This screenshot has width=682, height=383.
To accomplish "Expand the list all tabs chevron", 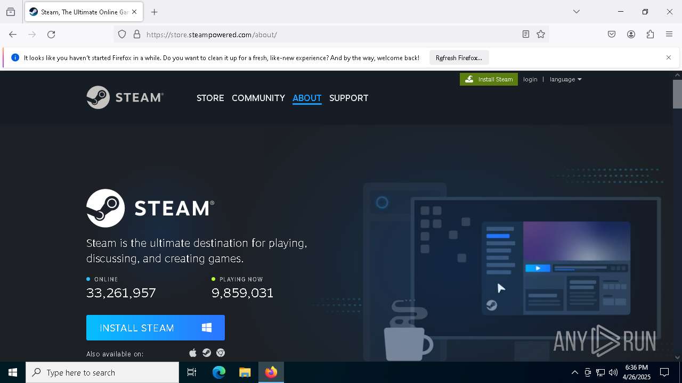I will coord(576,12).
